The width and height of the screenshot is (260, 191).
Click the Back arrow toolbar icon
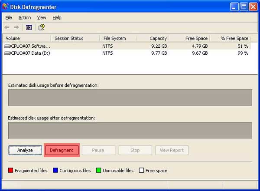point(7,27)
